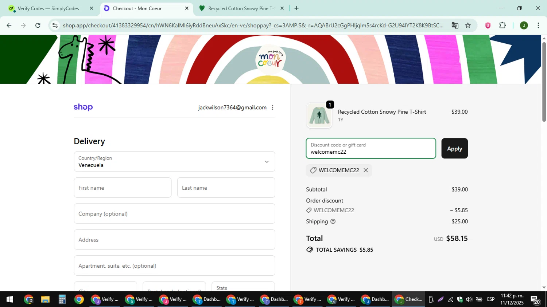
Task: Open the volume control tray icon
Action: pyautogui.click(x=469, y=300)
